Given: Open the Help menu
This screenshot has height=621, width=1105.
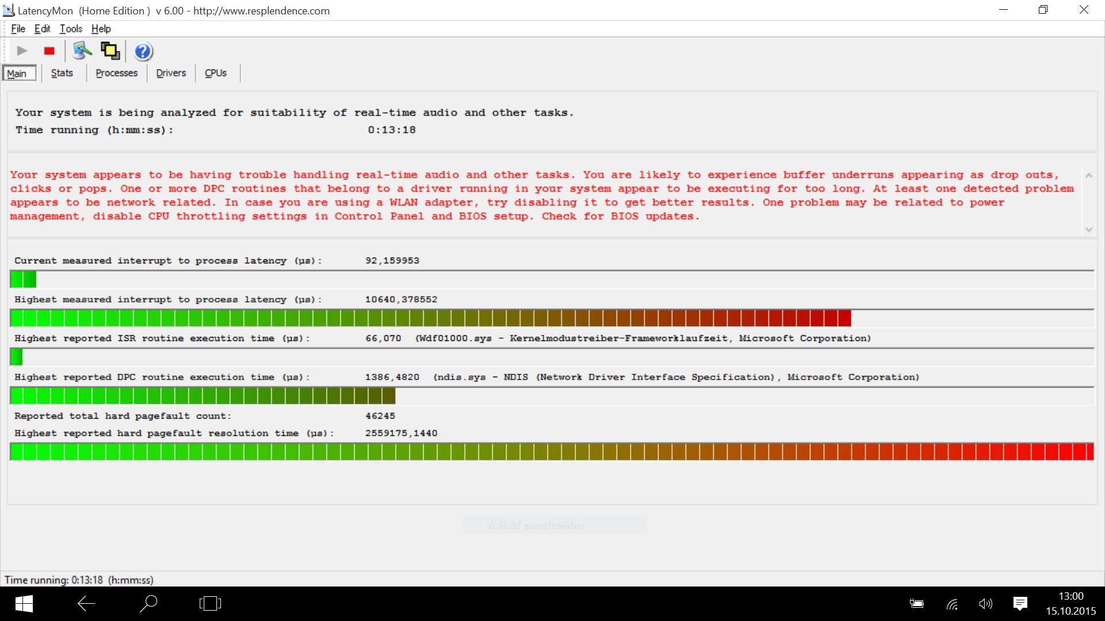Looking at the screenshot, I should pyautogui.click(x=101, y=29).
